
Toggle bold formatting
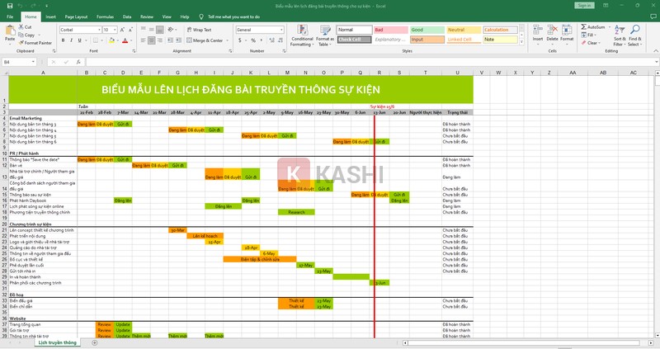tap(64, 40)
